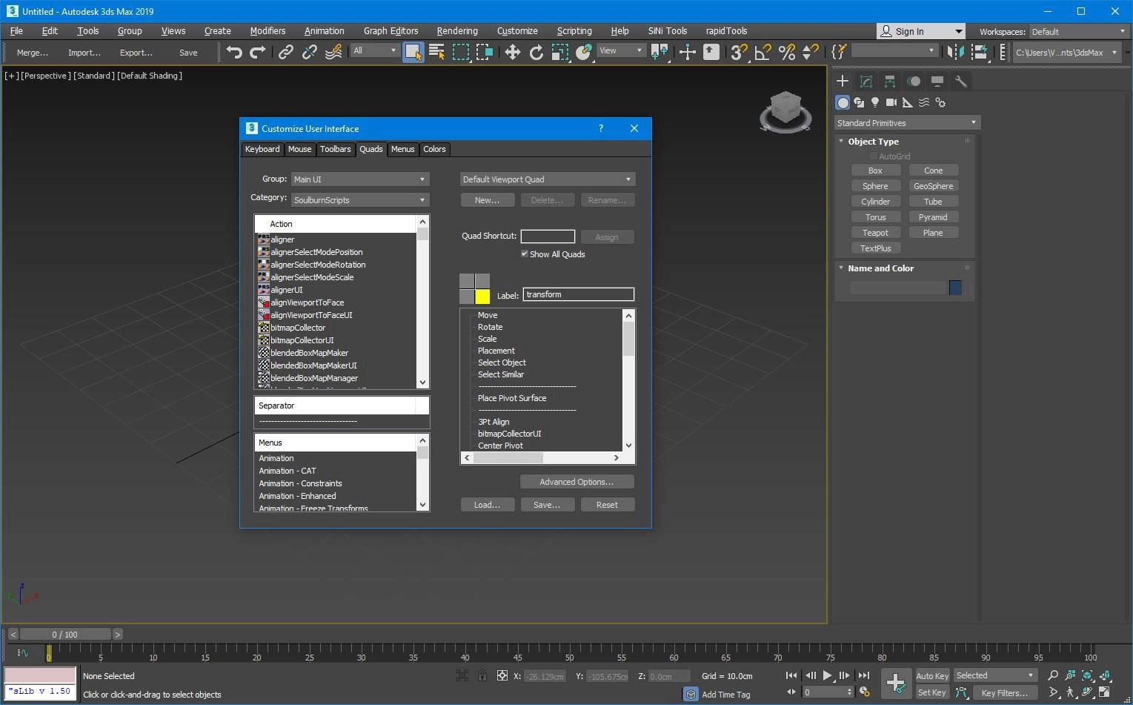Create a Teapot primitive button
1133x705 pixels.
coord(875,233)
